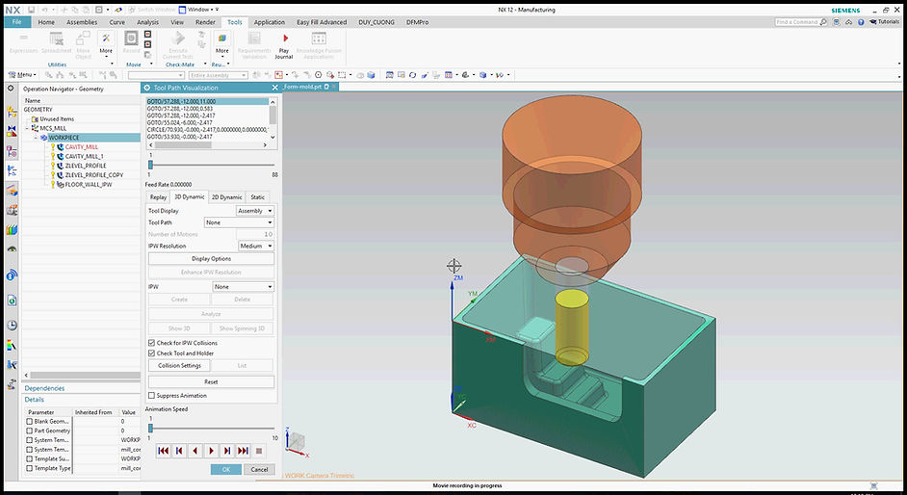Click OK in Tool Path Visualization
907x495 pixels.
click(x=226, y=470)
